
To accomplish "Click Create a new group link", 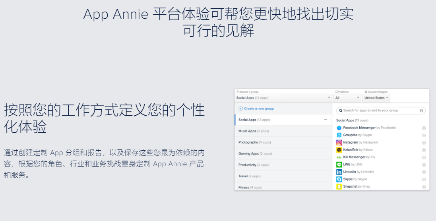I will 259,109.
